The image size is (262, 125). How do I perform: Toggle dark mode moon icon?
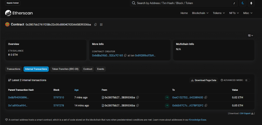[243, 3]
